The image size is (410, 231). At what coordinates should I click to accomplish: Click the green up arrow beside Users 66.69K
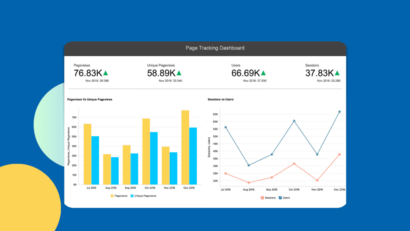(x=263, y=73)
